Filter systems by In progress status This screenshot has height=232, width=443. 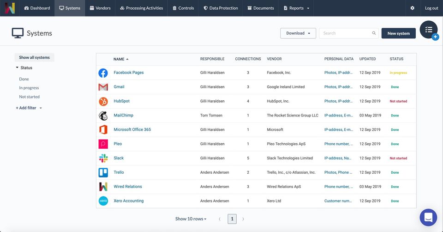pos(29,88)
